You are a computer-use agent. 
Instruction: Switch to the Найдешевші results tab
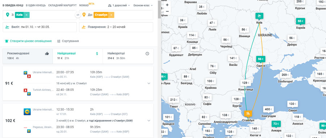coord(78,56)
